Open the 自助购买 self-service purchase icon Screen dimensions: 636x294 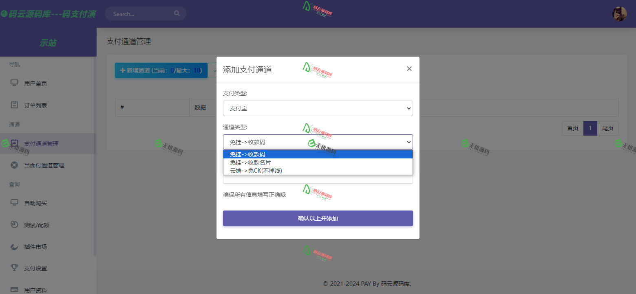(15, 203)
